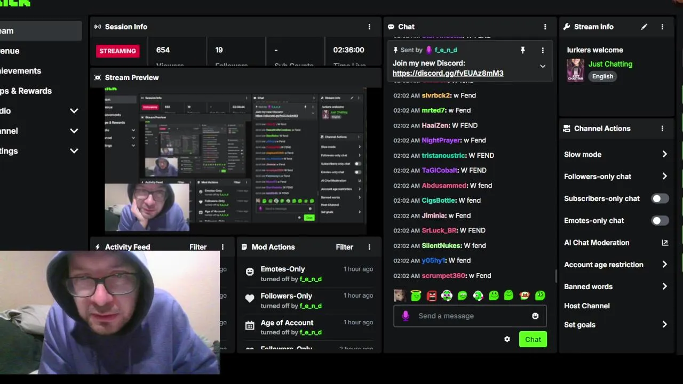Viewport: 683px width, 384px height.
Task: Expand the pinned message chevron
Action: (x=543, y=66)
